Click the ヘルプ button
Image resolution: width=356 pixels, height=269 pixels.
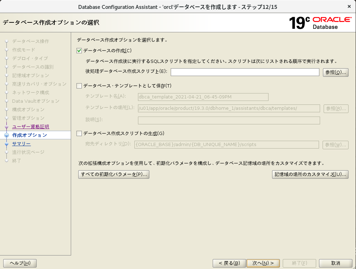(20, 263)
